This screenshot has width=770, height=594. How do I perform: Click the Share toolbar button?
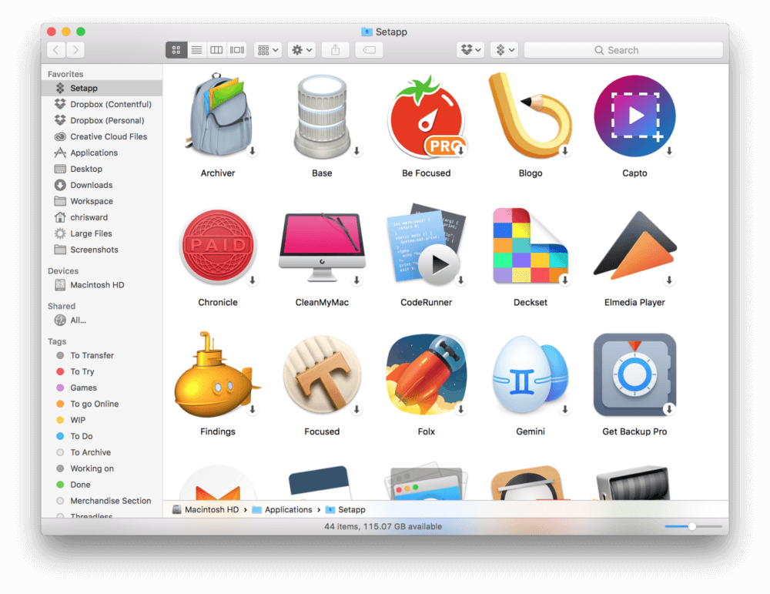tap(336, 50)
